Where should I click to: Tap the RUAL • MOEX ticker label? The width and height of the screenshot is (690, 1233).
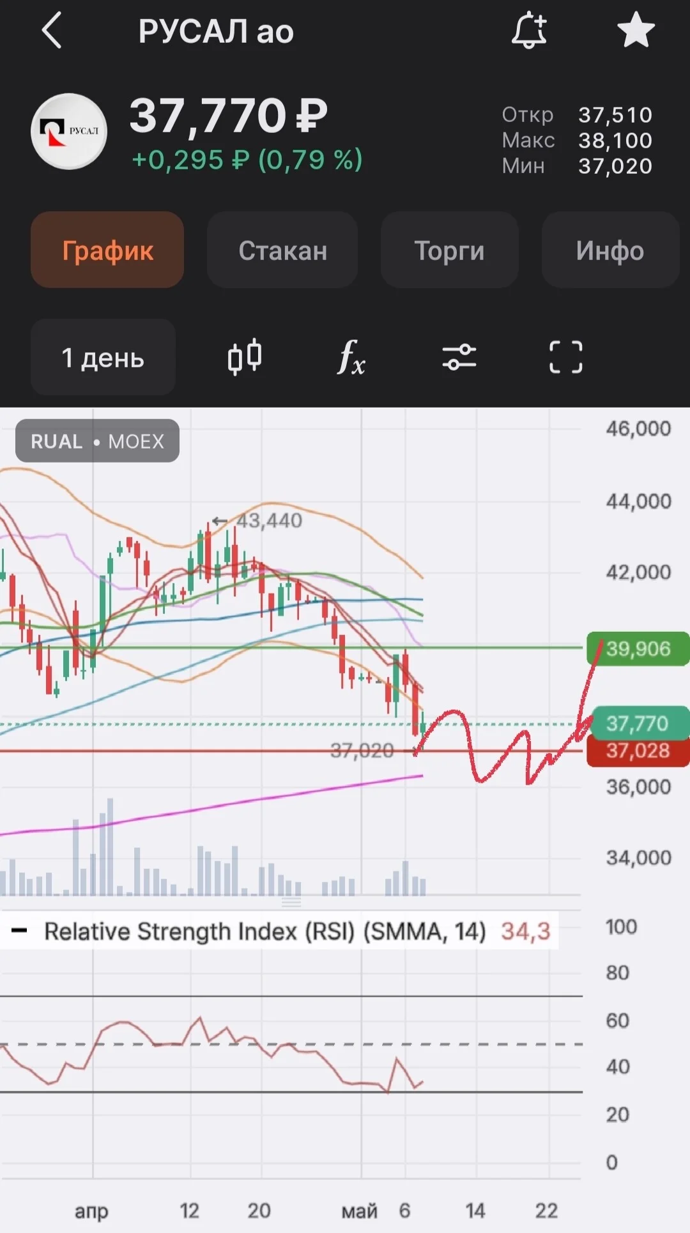pos(97,441)
